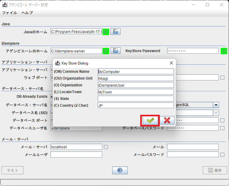
Task: Edit the (O) Organization field
Action: pyautogui.click(x=136, y=85)
